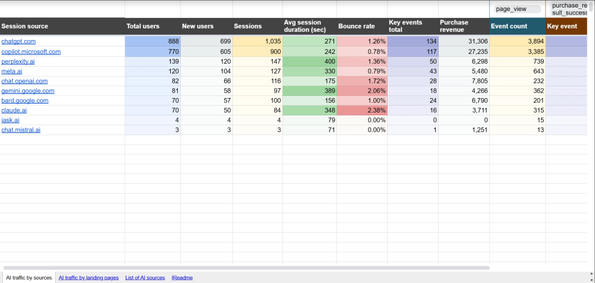This screenshot has height=283, width=595.
Task: Open the gemini.google.com source link
Action: coord(28,91)
